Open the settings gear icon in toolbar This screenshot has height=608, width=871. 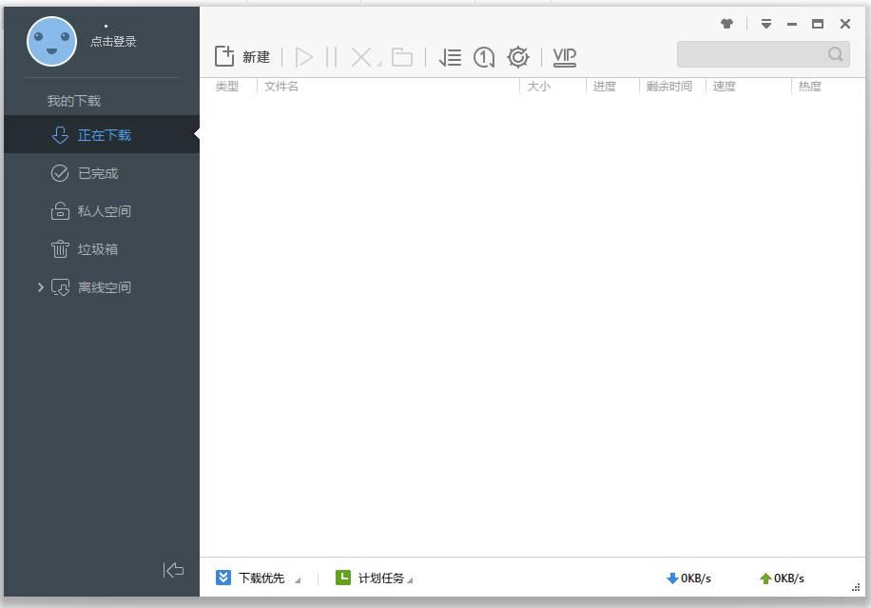click(x=517, y=57)
